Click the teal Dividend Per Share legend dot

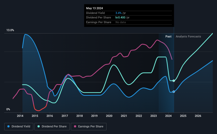pos(39,126)
